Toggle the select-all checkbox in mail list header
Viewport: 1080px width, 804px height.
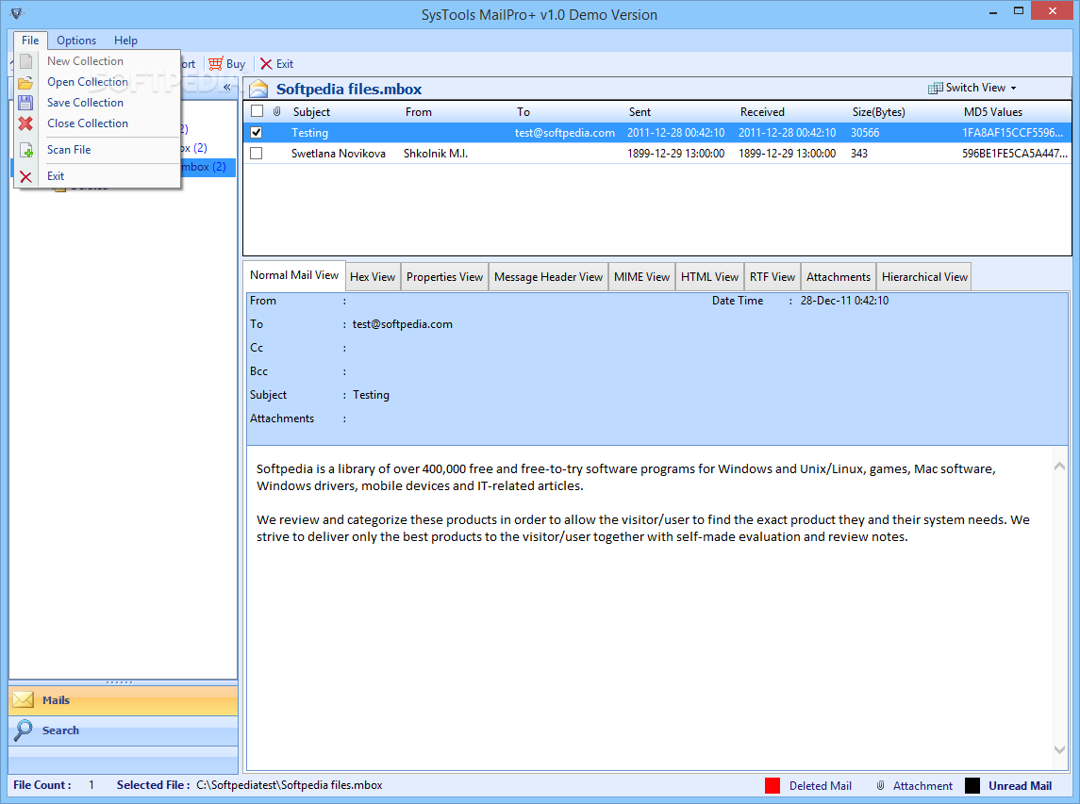point(257,111)
